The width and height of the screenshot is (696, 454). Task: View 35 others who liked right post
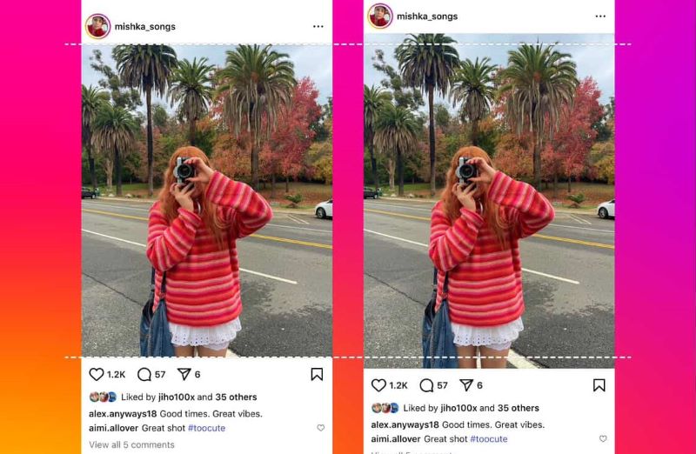tap(518, 408)
